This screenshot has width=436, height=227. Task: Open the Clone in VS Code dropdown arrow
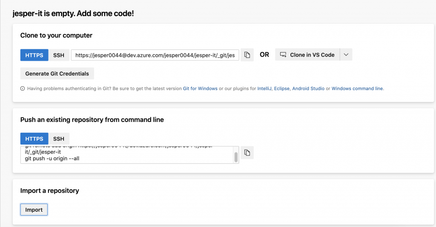pos(346,55)
